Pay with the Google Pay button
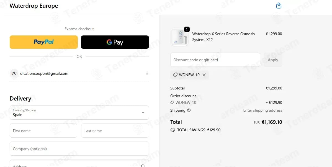 pyautogui.click(x=115, y=42)
